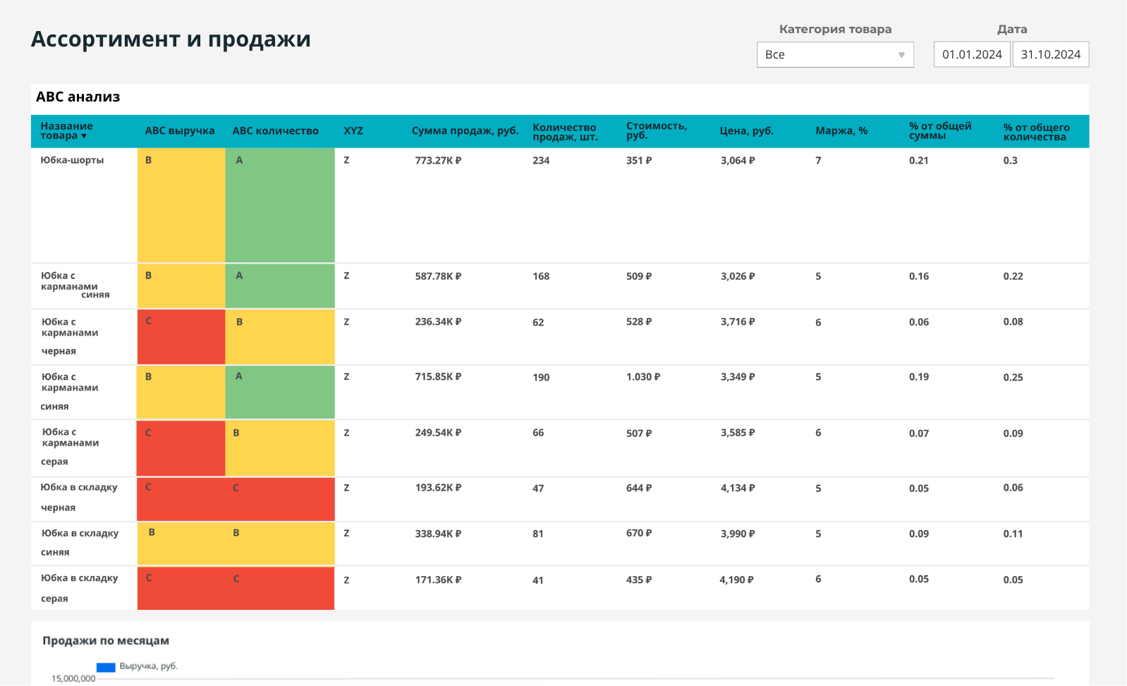The width and height of the screenshot is (1127, 686).
Task: Select Юбка в складку серая row name
Action: pyautogui.click(x=79, y=588)
